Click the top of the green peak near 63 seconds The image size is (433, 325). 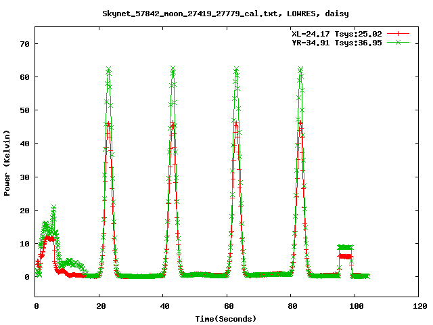tap(236, 69)
